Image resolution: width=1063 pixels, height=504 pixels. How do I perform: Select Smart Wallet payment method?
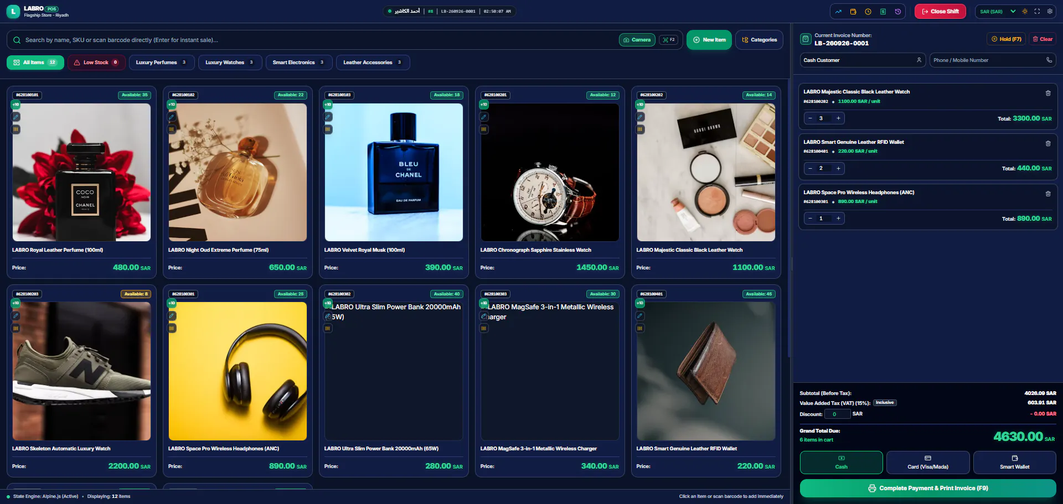1014,463
